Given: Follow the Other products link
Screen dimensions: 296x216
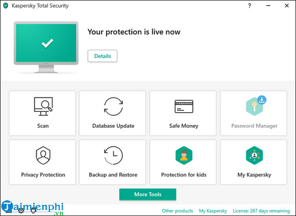Looking at the screenshot, I should (178, 211).
